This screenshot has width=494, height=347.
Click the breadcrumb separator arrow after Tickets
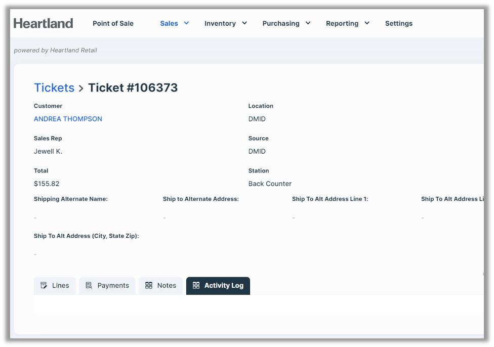(81, 89)
